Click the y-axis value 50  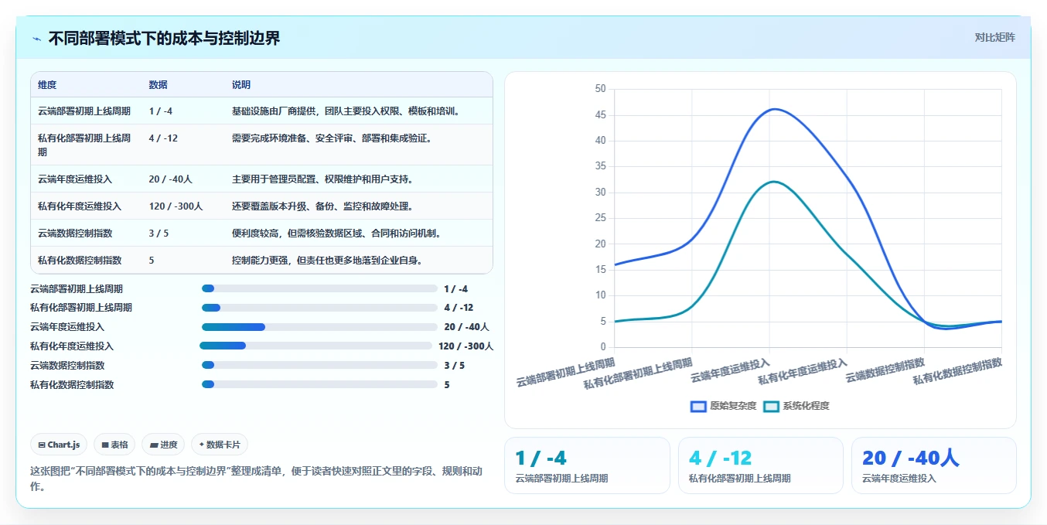[x=601, y=89]
